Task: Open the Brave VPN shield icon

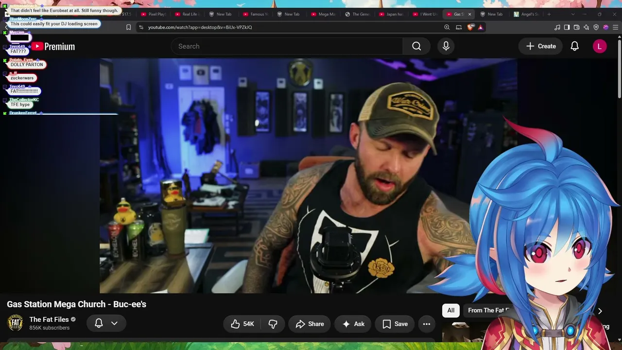Action: tap(596, 27)
